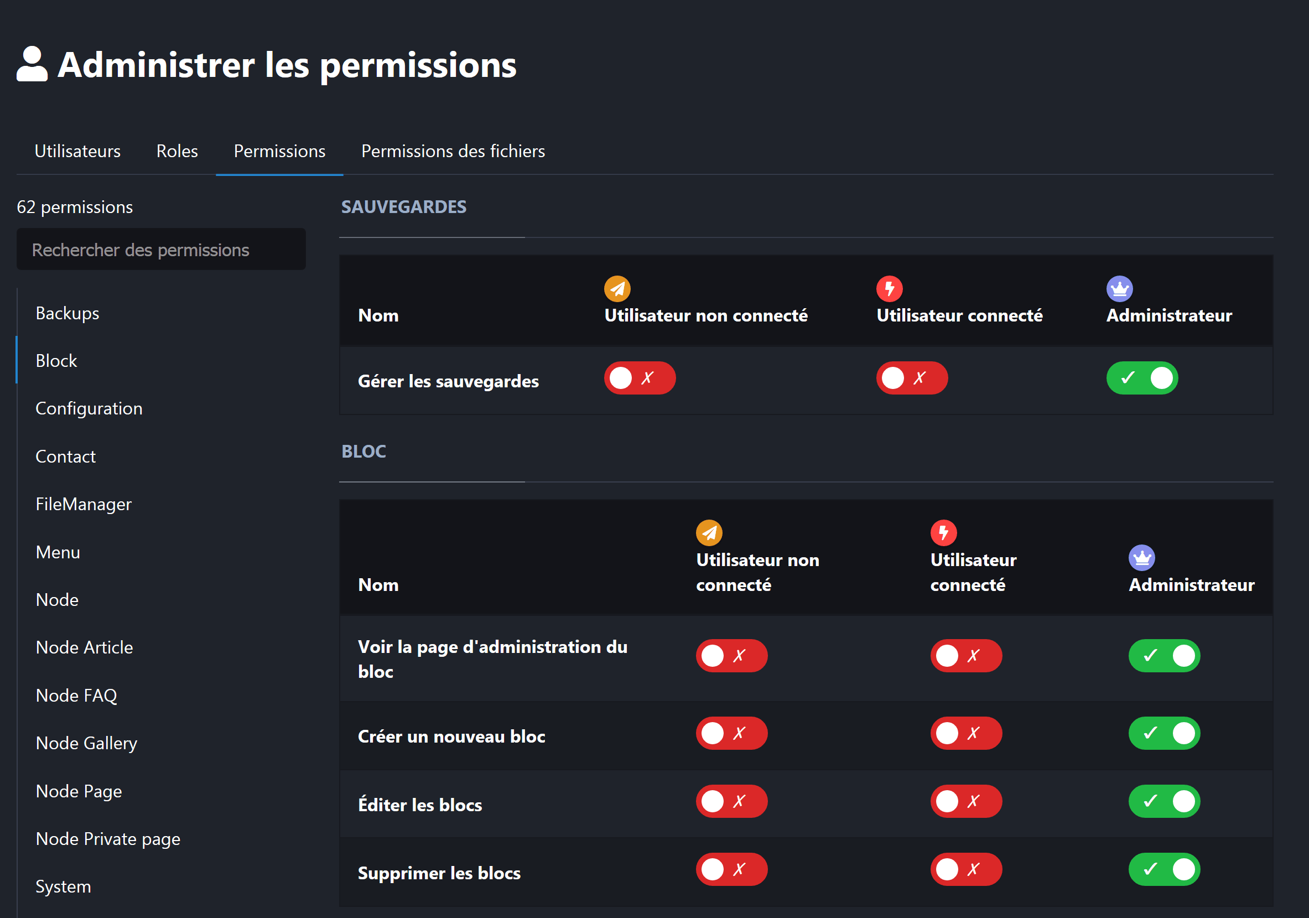Screen dimensions: 1309x918
Task: Click the SAUVEGARDES section heading
Action: coord(404,207)
